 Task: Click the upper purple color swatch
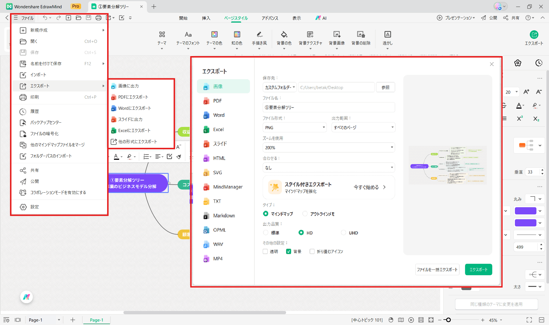click(x=526, y=211)
